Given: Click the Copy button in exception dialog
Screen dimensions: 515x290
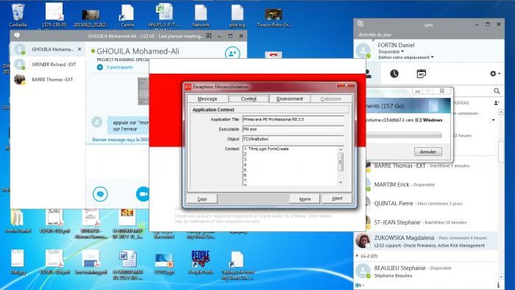Looking at the screenshot, I should (202, 199).
